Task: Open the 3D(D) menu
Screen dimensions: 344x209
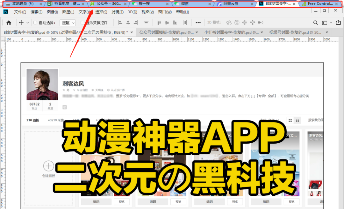Action: pos(133,12)
